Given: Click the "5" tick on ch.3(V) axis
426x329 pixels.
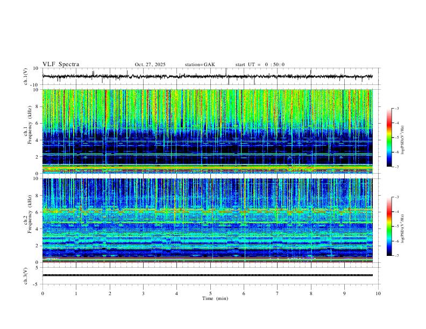Looking at the screenshot, I should click(x=38, y=268).
